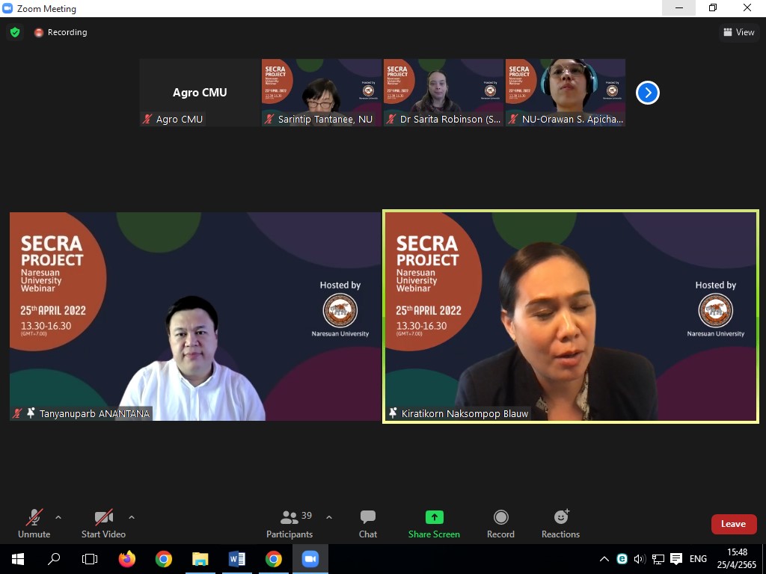This screenshot has width=766, height=574.
Task: Click the volume speaker tray icon
Action: point(640,559)
